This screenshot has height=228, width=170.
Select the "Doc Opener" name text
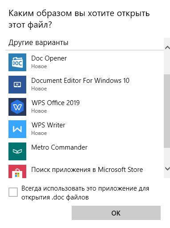tap(49, 58)
